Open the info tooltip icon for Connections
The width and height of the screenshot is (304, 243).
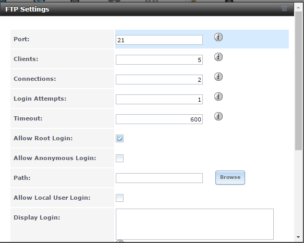[x=218, y=77]
